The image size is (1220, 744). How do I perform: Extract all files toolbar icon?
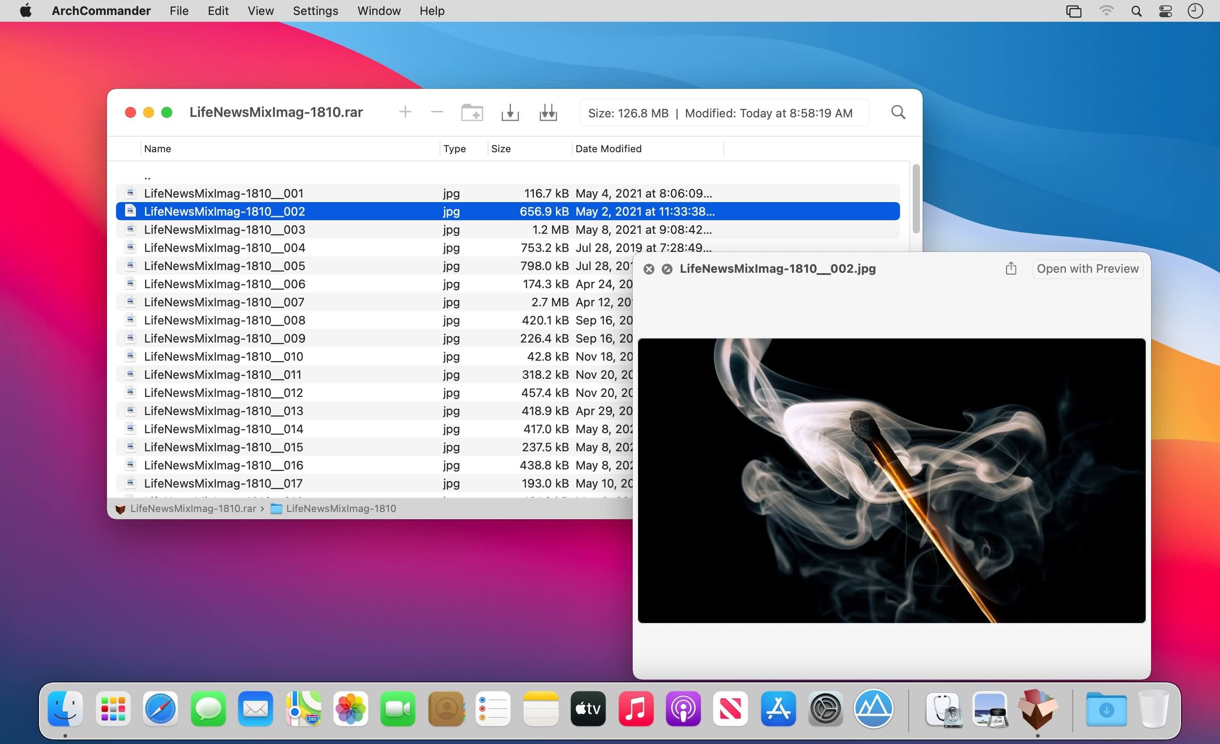click(x=548, y=112)
